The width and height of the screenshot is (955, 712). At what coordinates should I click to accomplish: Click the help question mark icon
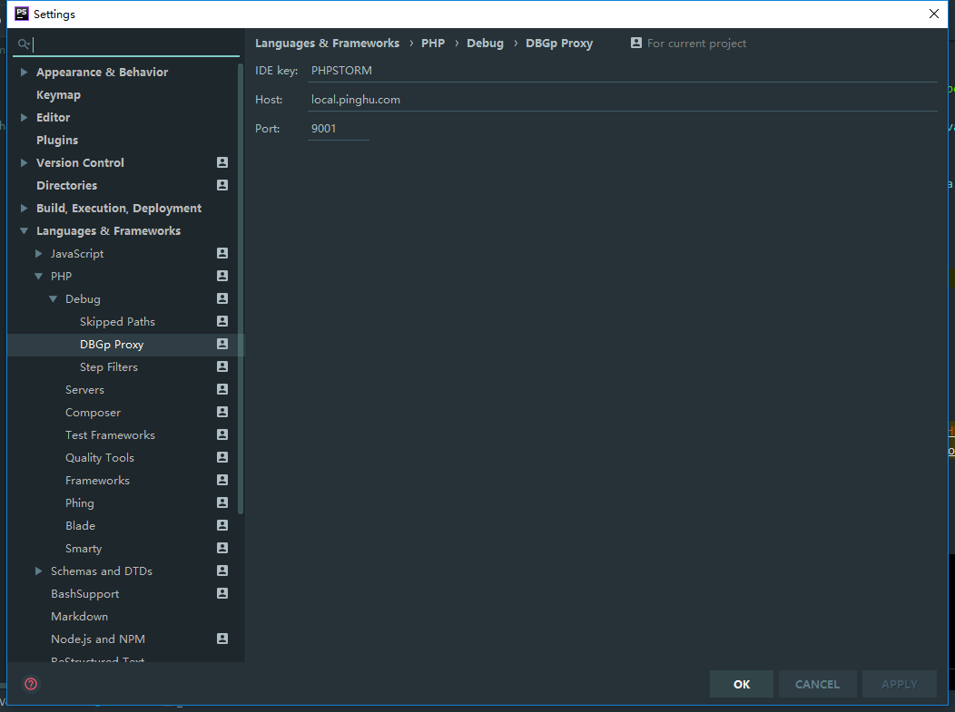31,684
